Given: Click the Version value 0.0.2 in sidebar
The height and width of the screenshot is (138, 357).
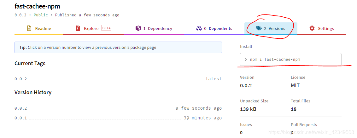Looking at the screenshot, I should 246,85.
